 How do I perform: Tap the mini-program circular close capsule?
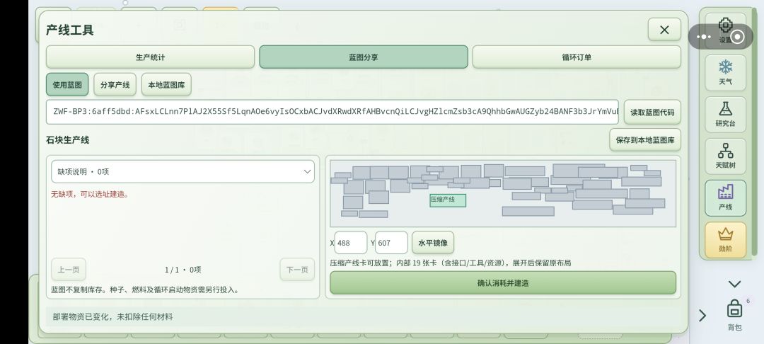[738, 37]
